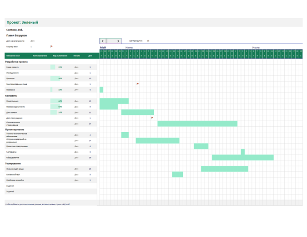
Task: Click the 60% progress bar for Предложения
Action: click(56, 101)
